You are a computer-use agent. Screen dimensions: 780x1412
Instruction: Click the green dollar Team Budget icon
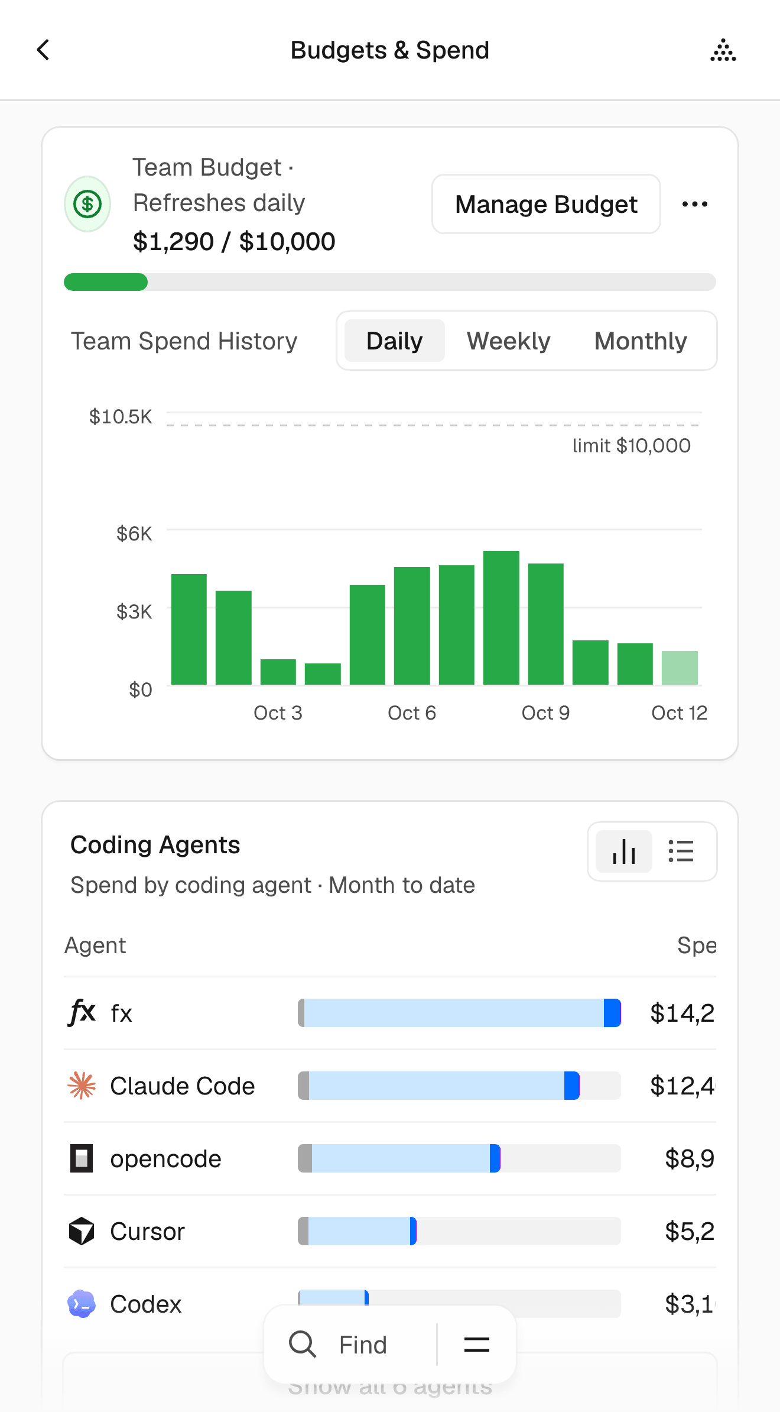click(x=87, y=204)
